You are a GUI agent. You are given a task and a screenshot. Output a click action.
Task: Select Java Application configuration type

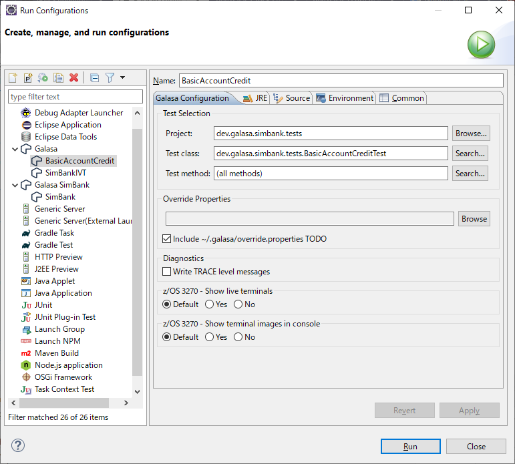tap(63, 293)
